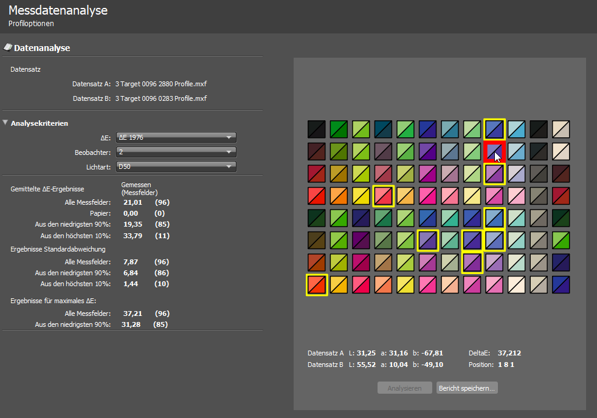Select the dark green patch in top row
This screenshot has height=418, width=597.
(339, 129)
